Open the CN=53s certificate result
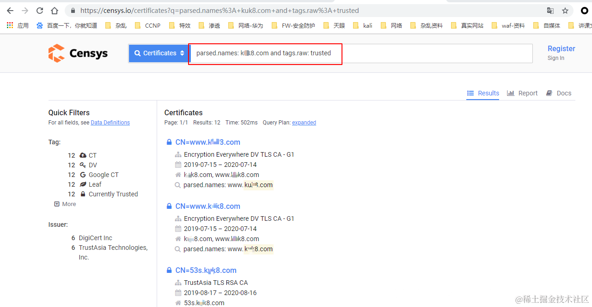This screenshot has height=307, width=592. click(206, 270)
